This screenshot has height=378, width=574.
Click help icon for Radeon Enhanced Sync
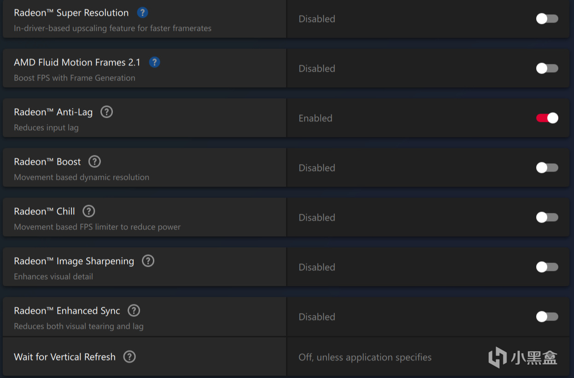point(134,310)
